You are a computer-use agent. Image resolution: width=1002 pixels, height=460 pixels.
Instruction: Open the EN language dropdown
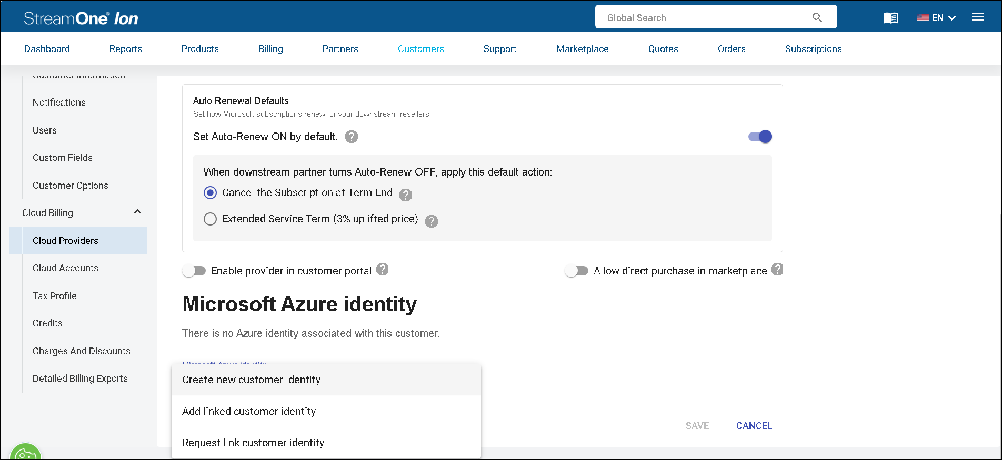(x=936, y=18)
